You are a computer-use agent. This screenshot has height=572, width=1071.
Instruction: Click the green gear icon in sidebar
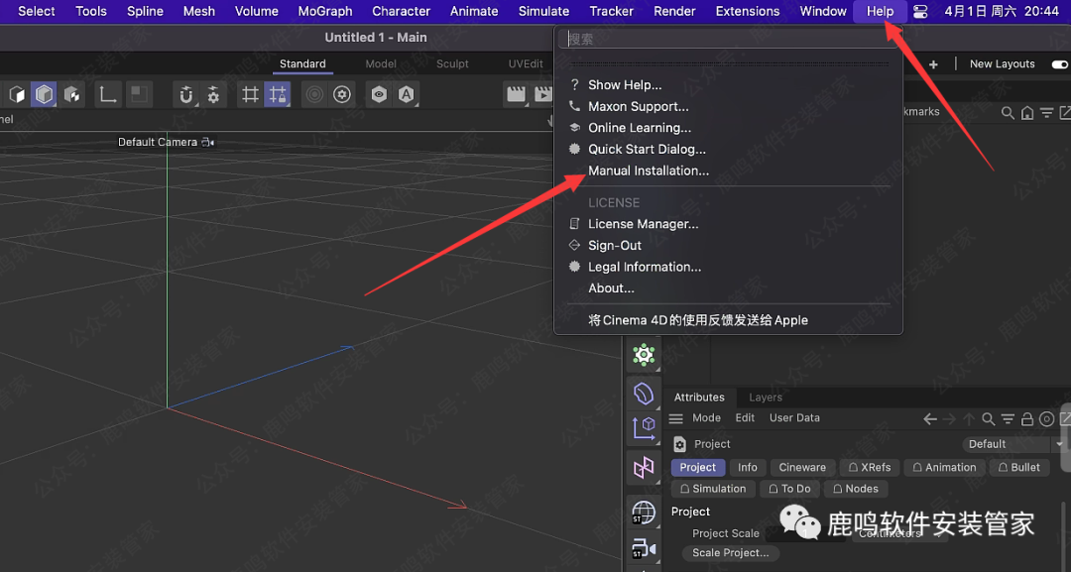644,354
